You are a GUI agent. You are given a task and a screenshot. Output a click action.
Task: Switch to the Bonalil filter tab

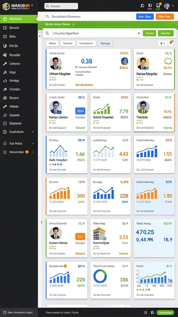tap(68, 43)
